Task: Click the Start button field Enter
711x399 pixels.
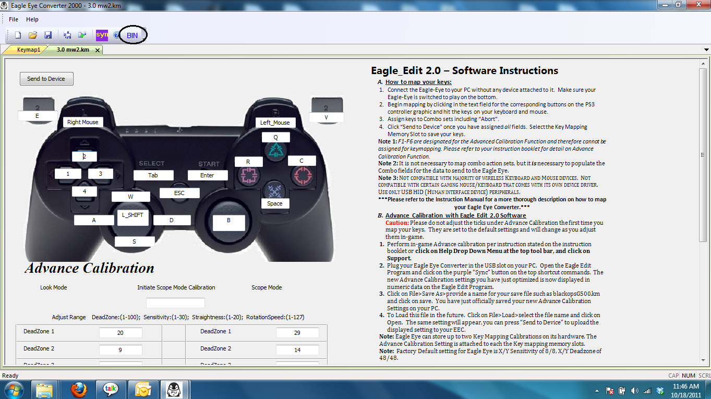Action: click(208, 175)
